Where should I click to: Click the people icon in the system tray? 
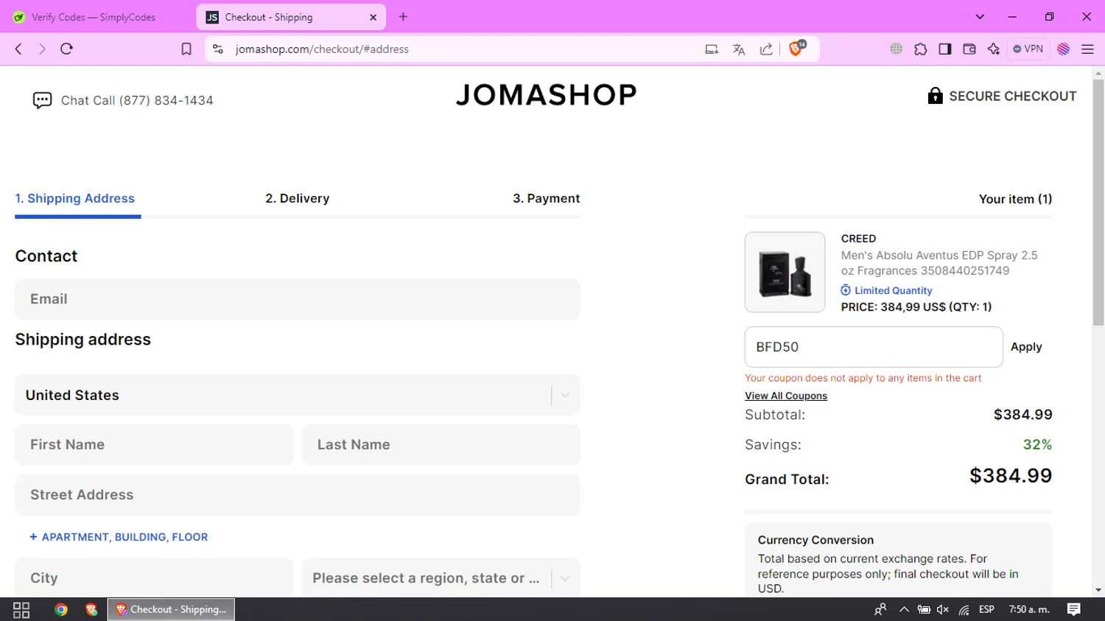[880, 609]
